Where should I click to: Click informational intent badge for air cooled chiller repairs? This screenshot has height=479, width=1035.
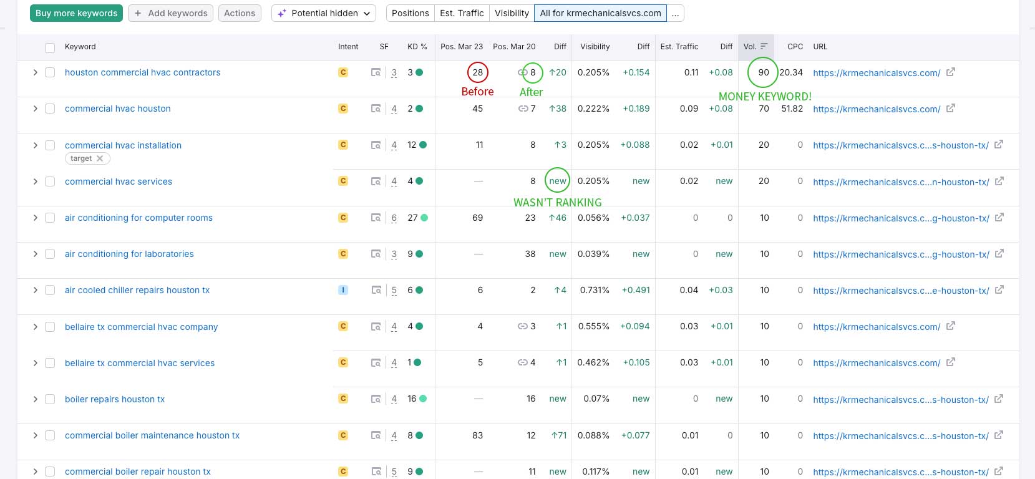pyautogui.click(x=343, y=290)
